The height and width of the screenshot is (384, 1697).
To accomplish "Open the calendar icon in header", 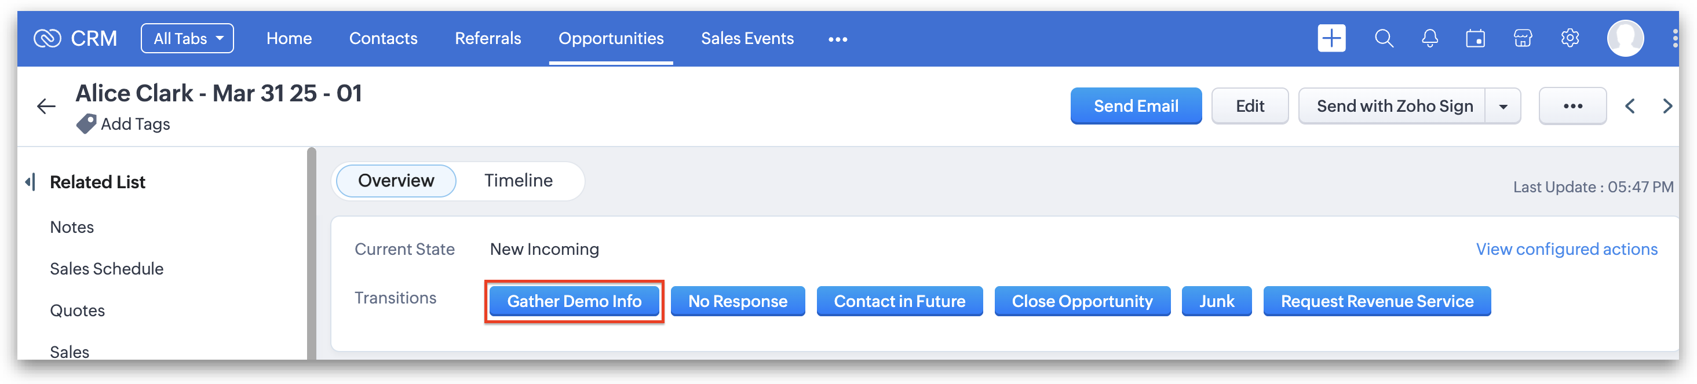I will click(x=1475, y=39).
